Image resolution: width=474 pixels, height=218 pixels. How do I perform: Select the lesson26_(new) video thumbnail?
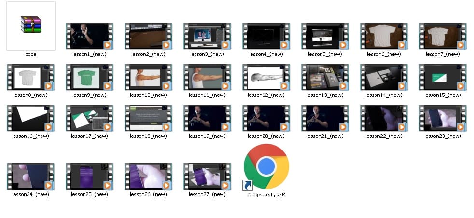(x=149, y=177)
